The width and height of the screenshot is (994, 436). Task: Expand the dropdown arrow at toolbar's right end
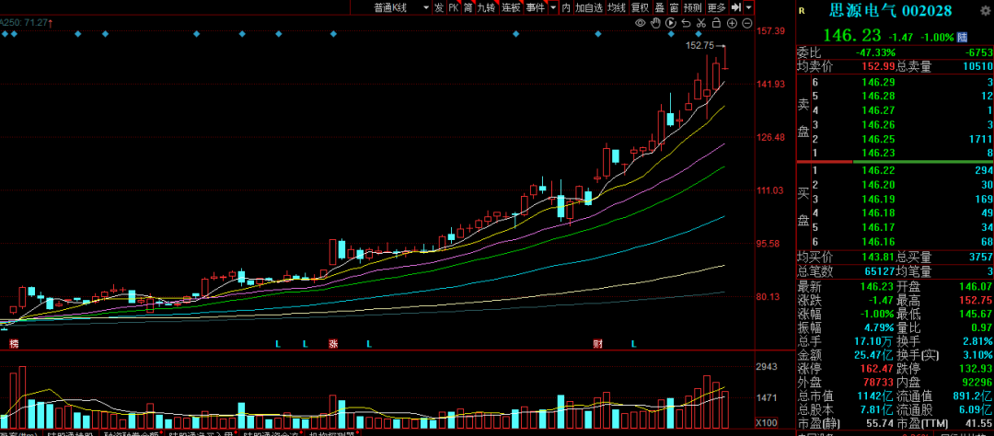749,7
